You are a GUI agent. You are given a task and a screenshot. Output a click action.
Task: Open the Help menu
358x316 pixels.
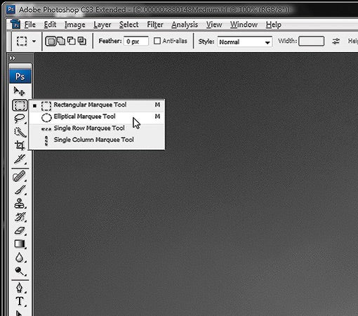(x=274, y=25)
